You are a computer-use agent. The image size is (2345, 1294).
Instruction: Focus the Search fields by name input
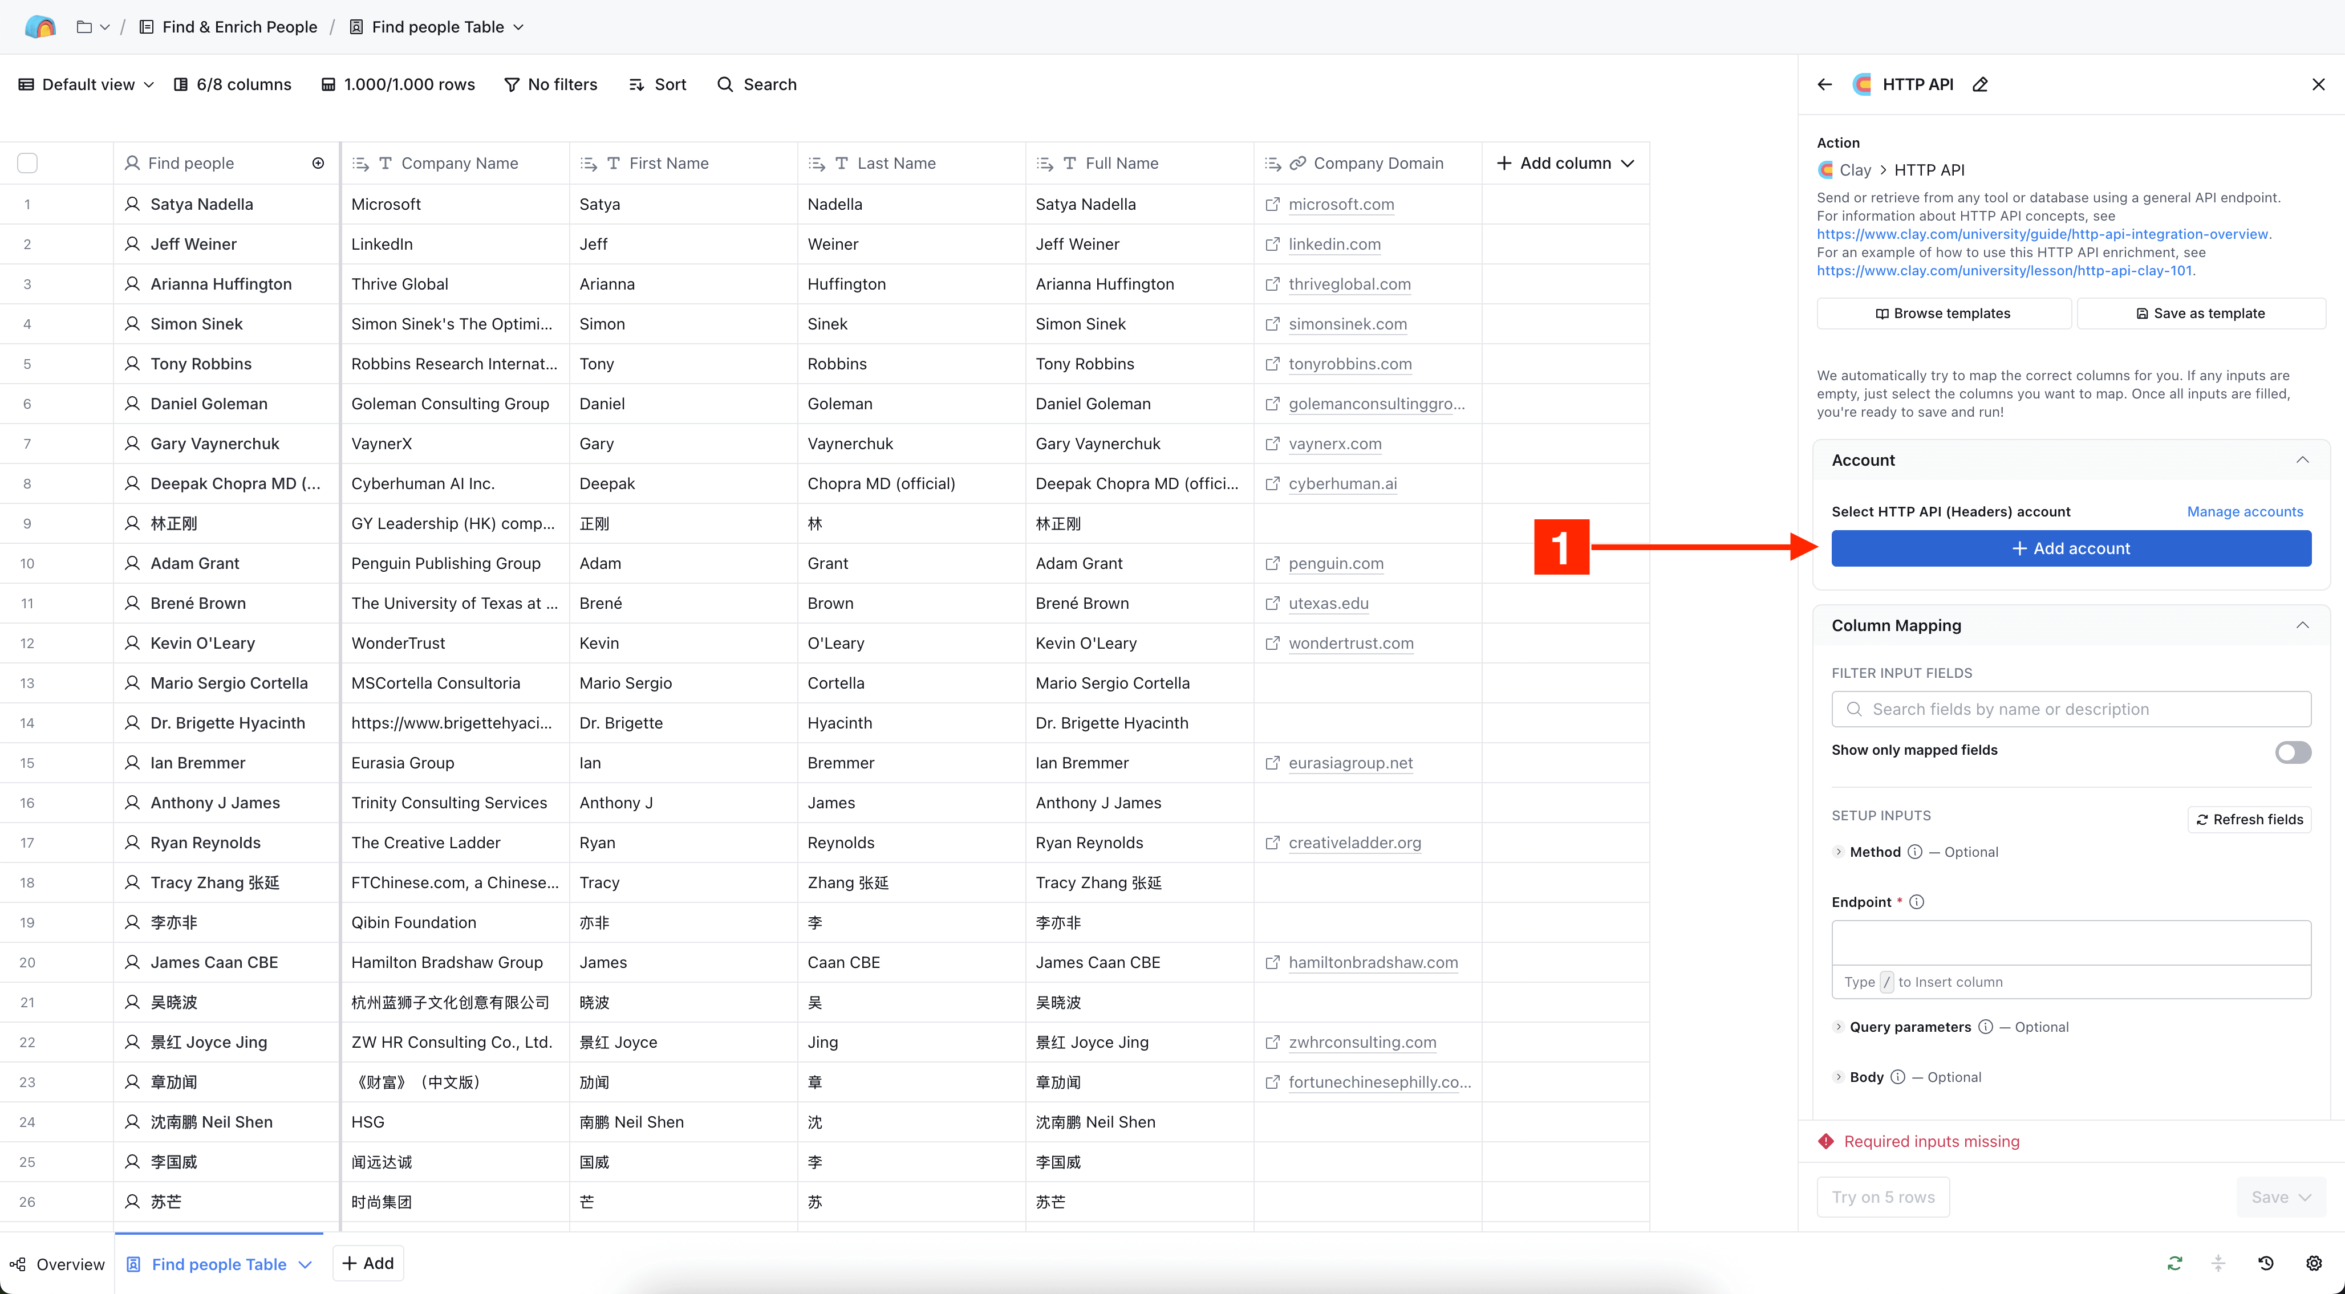[2070, 709]
